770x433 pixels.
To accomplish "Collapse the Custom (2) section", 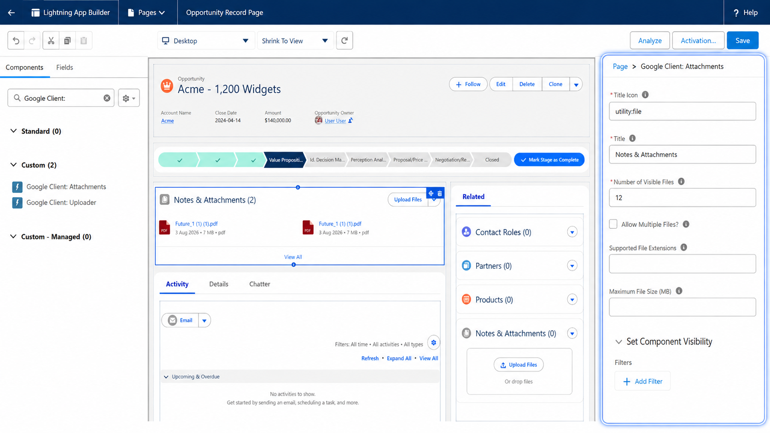I will (x=13, y=165).
